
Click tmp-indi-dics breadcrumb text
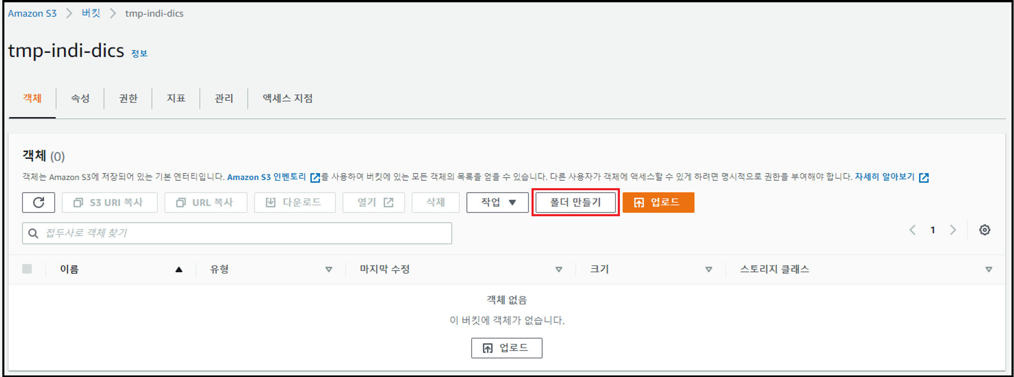[x=154, y=14]
